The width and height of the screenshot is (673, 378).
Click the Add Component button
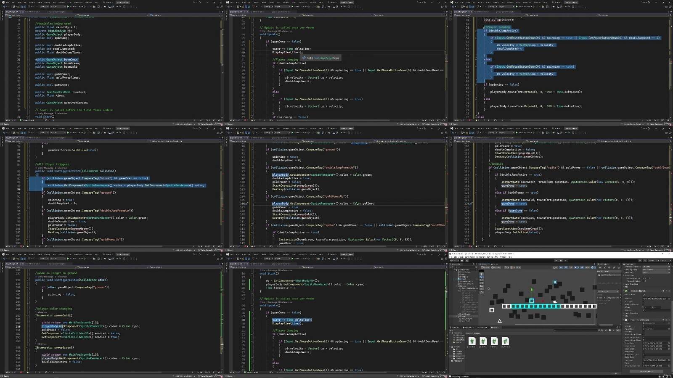pos(646,371)
